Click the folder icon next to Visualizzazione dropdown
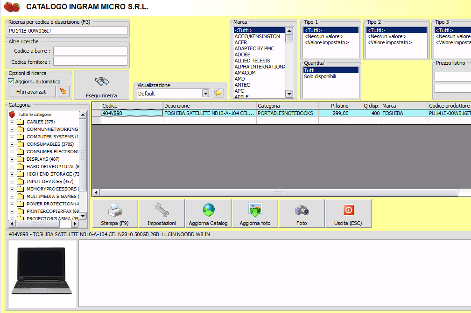Viewport: 471px width, 313px height. tap(218, 93)
